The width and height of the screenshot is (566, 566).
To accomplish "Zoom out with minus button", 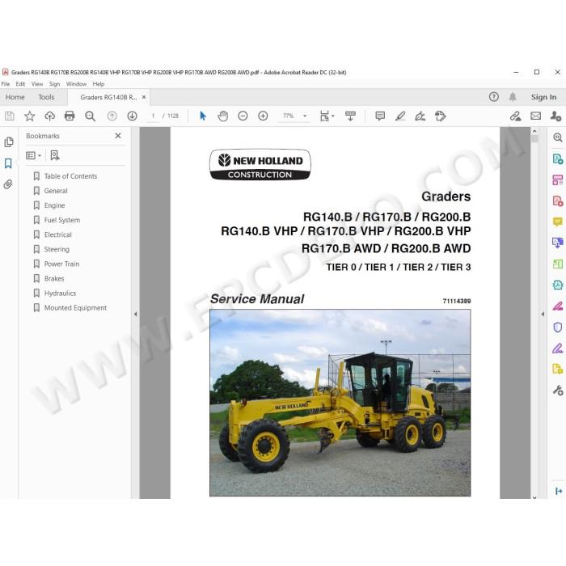I will tap(243, 116).
